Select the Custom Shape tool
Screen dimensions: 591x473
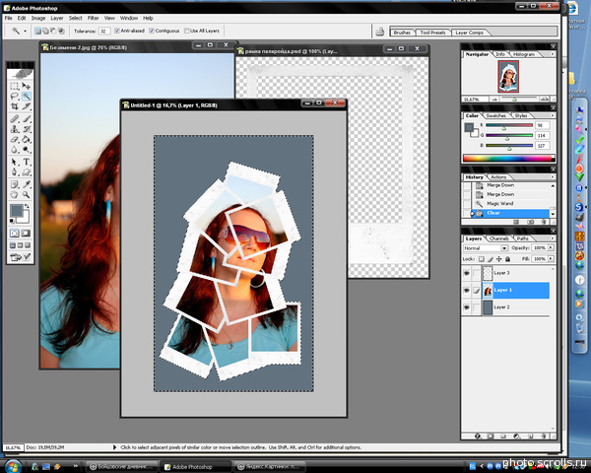26,172
